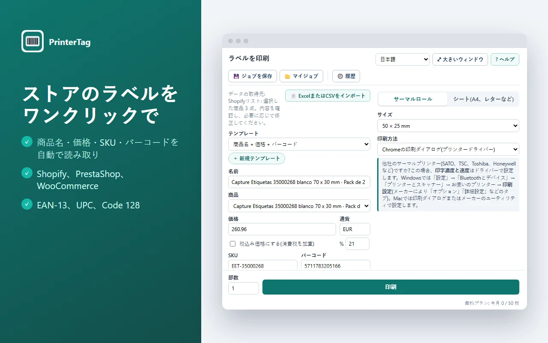Click the 無料プラン: 今月 0 / 50 枚 text

(492, 303)
